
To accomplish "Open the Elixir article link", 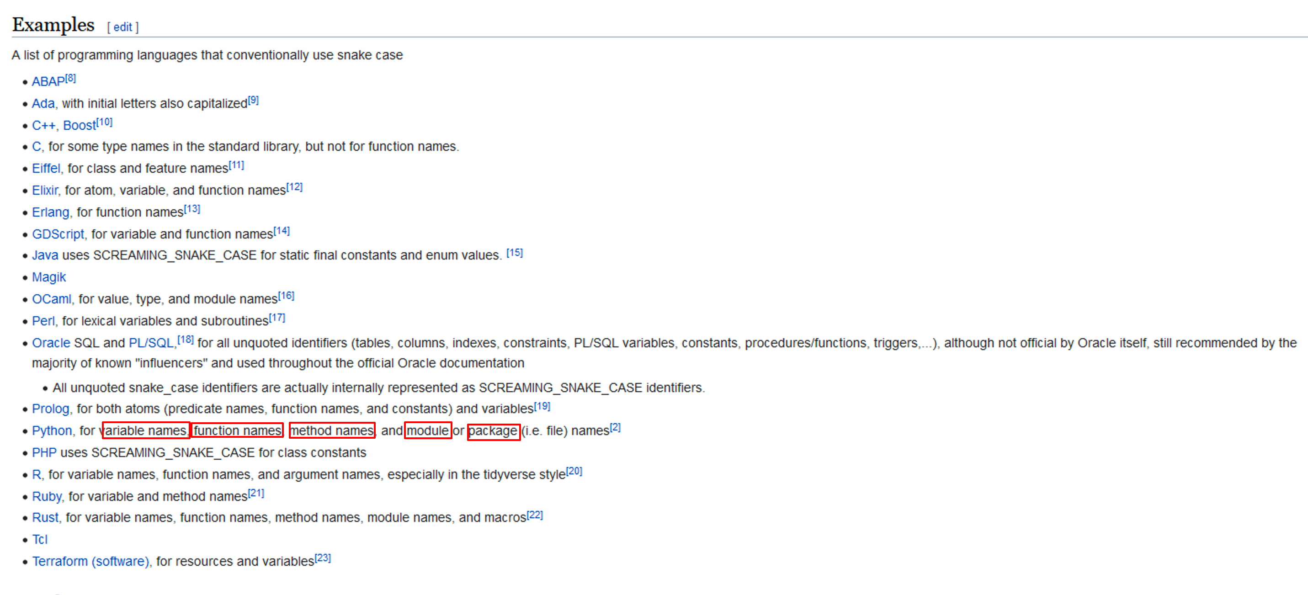I will tap(45, 191).
